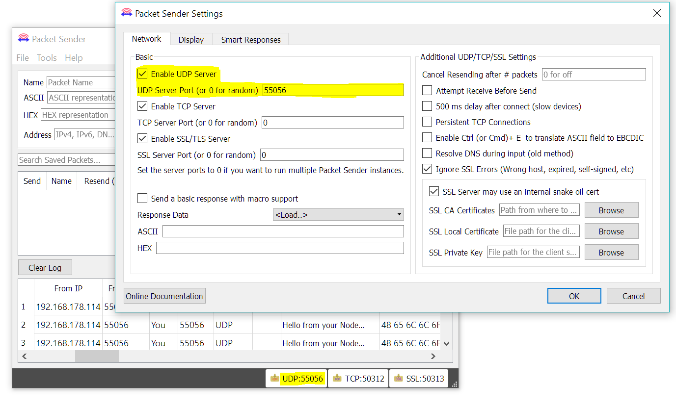Click the Response Data ASCII field
Image resolution: width=676 pixels, height=409 pixels.
point(283,231)
